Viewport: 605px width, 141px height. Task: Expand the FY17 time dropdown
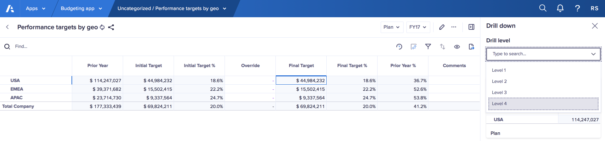[x=418, y=27]
